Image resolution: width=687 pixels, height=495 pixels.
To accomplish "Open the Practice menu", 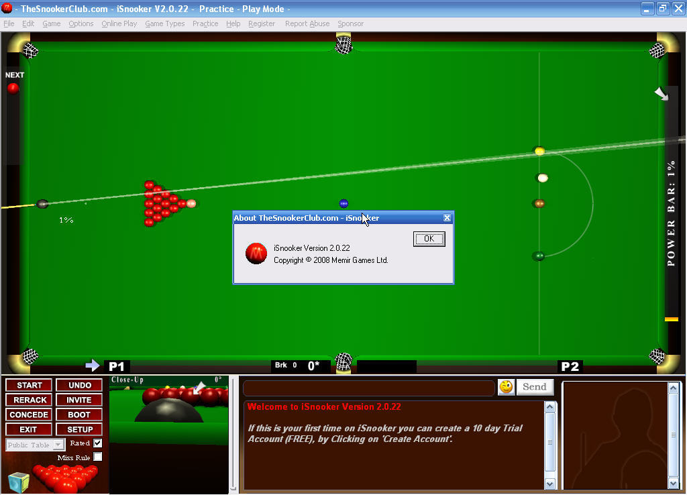I will point(205,23).
